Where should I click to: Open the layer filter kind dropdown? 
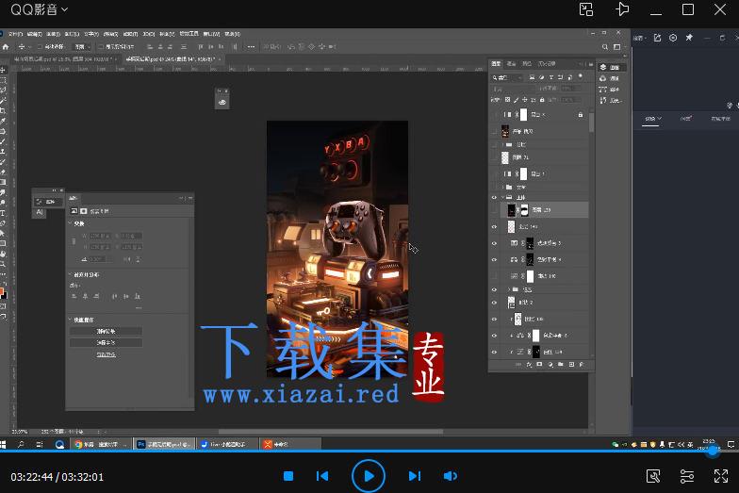pyautogui.click(x=507, y=77)
